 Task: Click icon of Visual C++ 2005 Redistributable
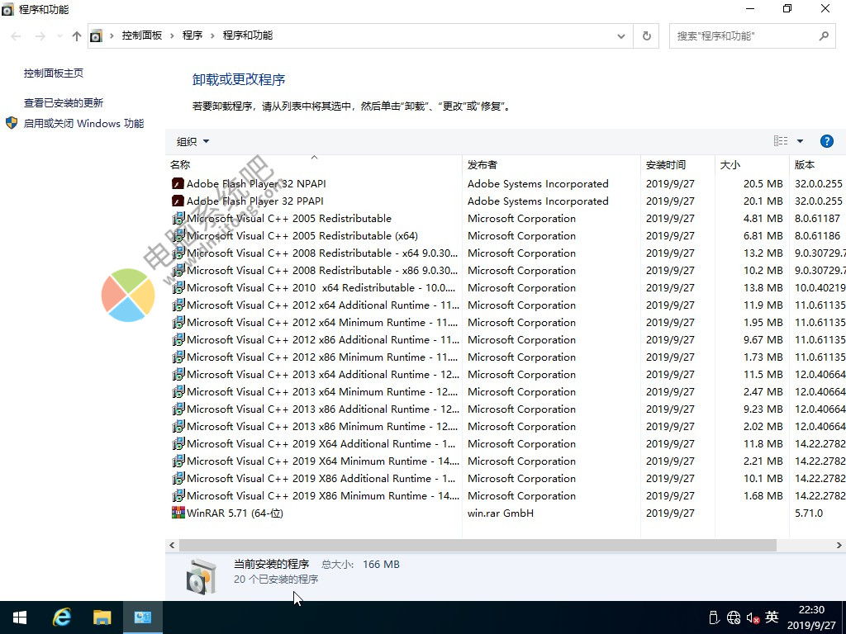pyautogui.click(x=178, y=218)
